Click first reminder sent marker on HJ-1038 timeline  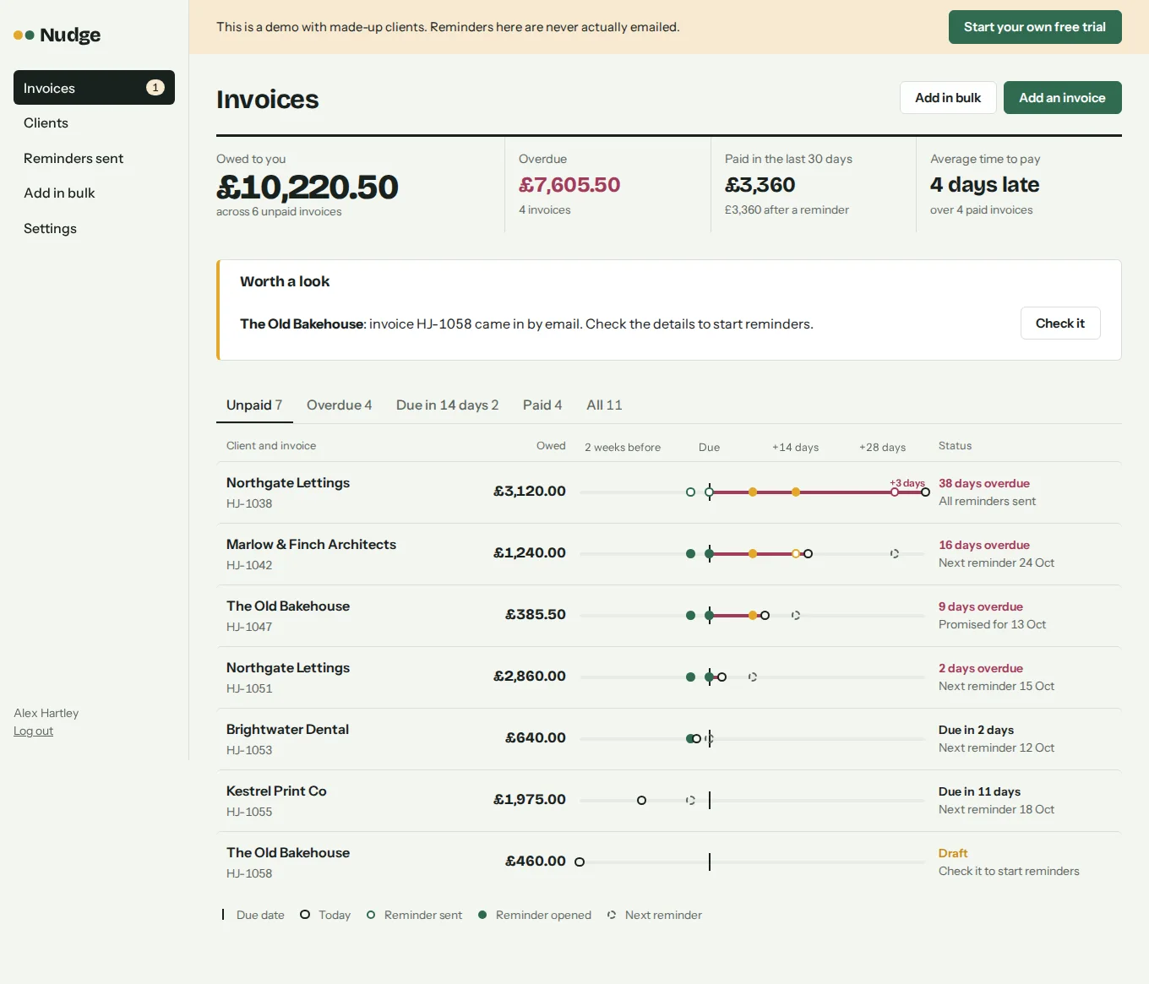pyautogui.click(x=690, y=492)
